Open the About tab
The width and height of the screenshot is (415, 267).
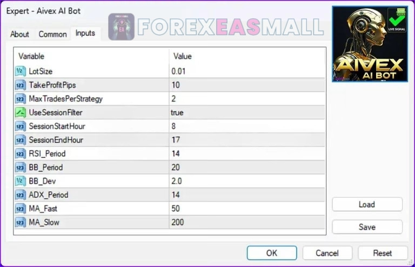[19, 34]
